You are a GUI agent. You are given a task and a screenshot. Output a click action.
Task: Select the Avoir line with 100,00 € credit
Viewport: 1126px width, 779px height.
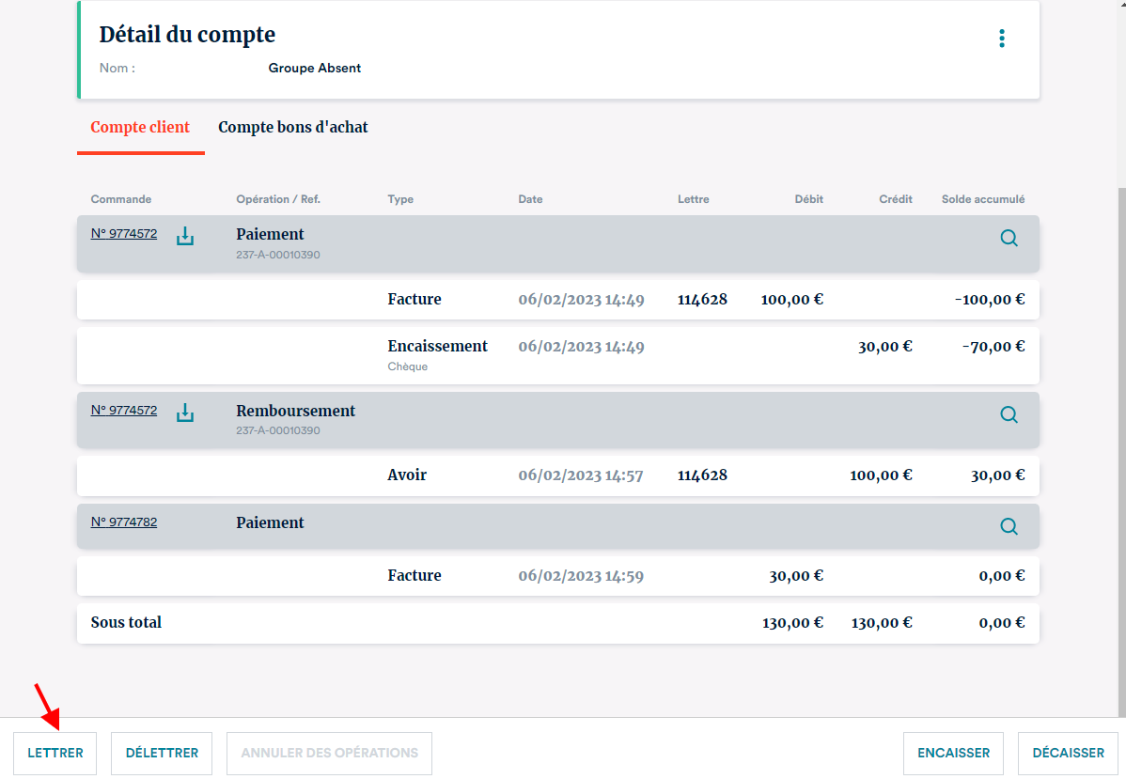557,475
